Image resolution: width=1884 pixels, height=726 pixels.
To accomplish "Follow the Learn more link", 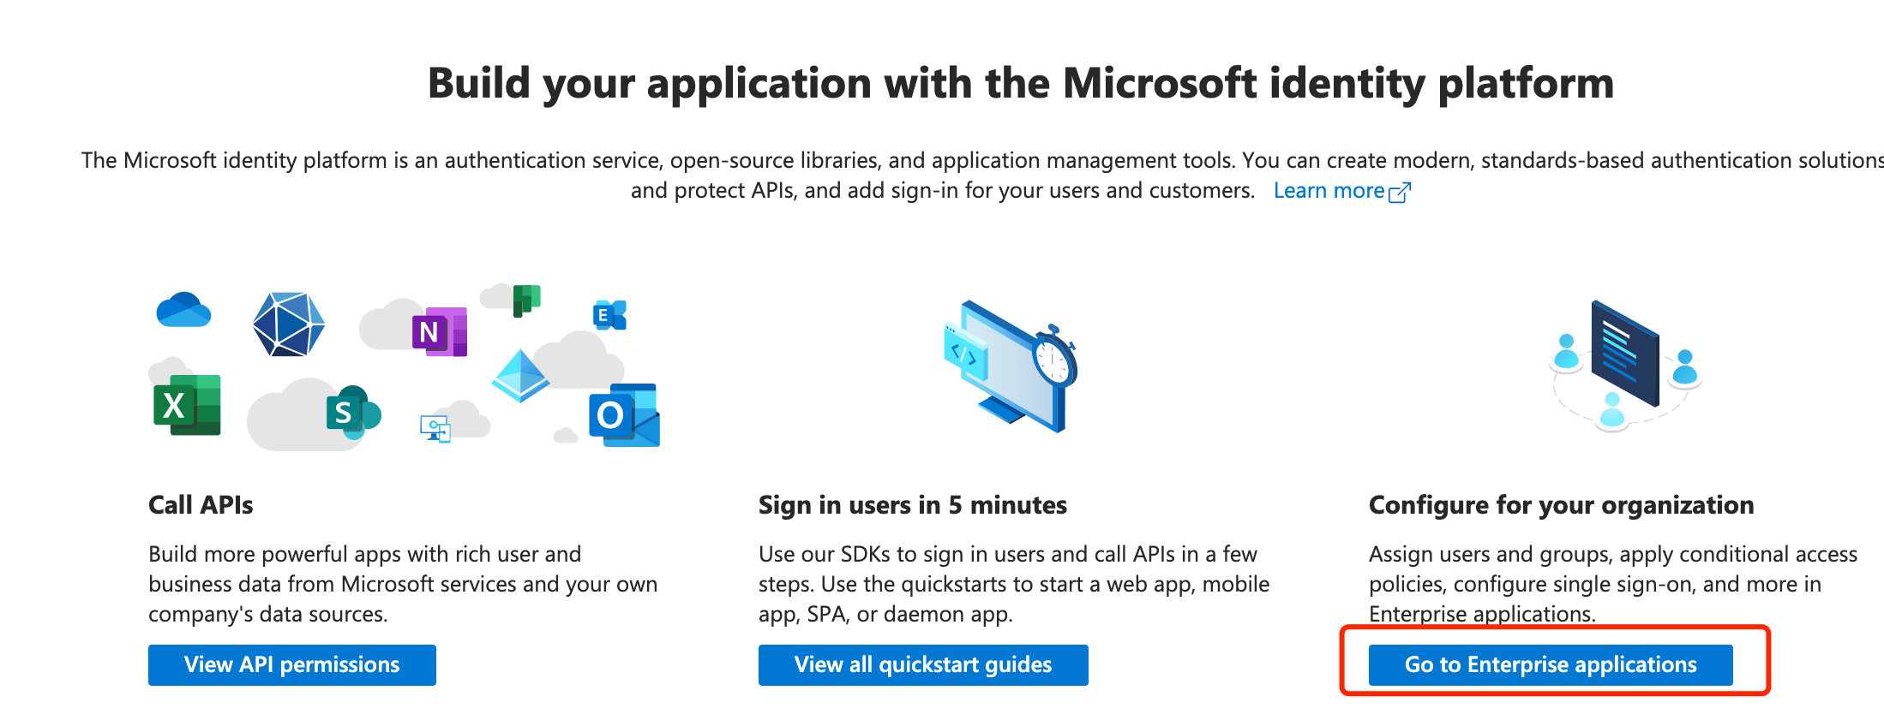I will [x=1341, y=191].
